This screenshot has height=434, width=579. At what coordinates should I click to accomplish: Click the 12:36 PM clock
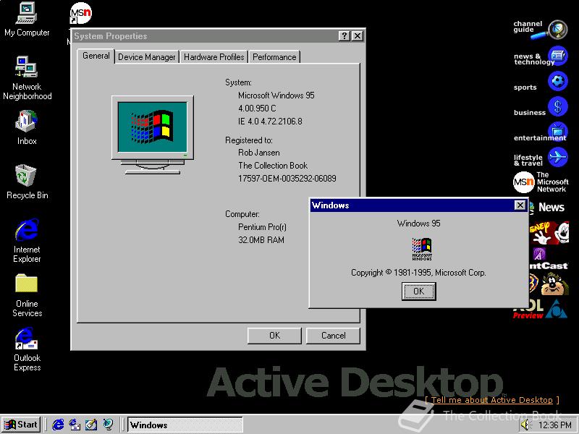pyautogui.click(x=554, y=425)
